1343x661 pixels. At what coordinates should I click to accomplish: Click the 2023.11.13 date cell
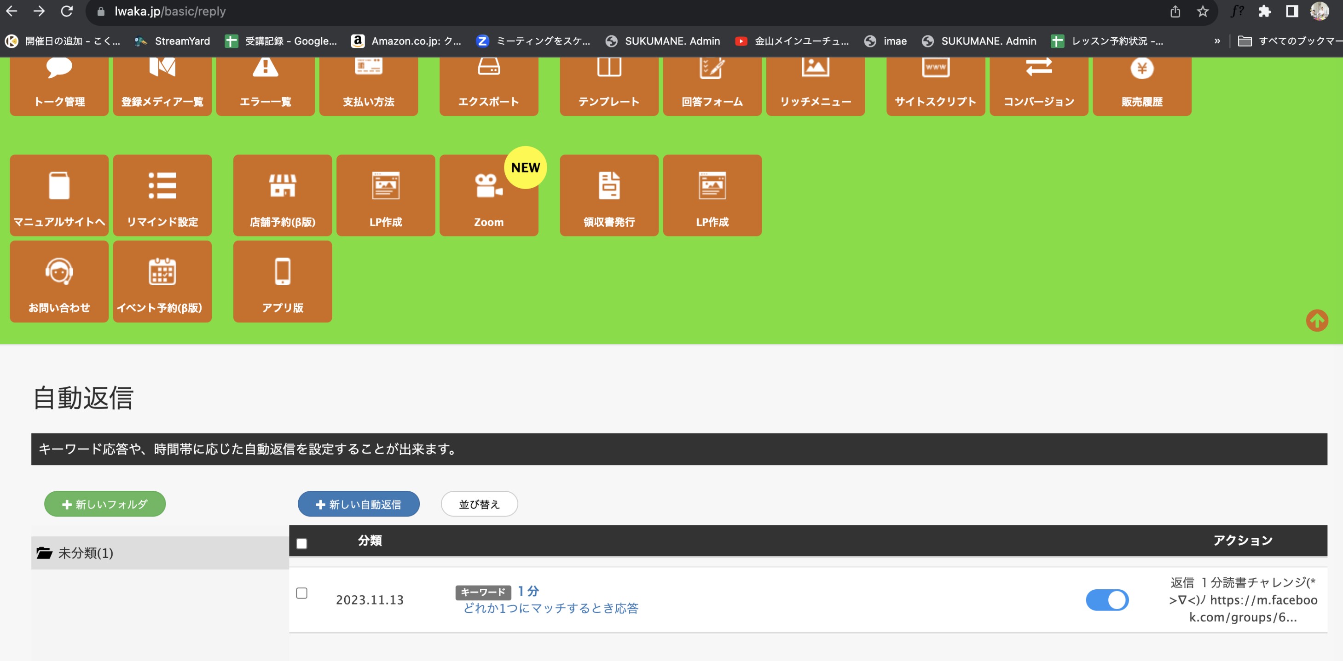(370, 600)
